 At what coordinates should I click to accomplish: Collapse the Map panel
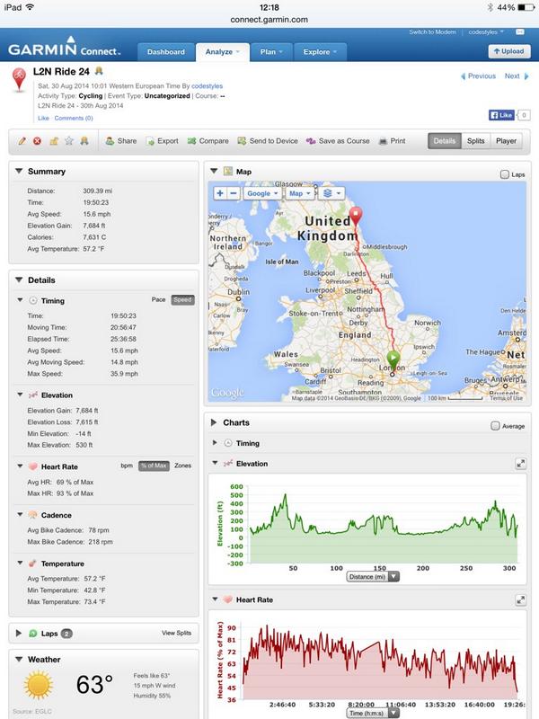point(214,171)
